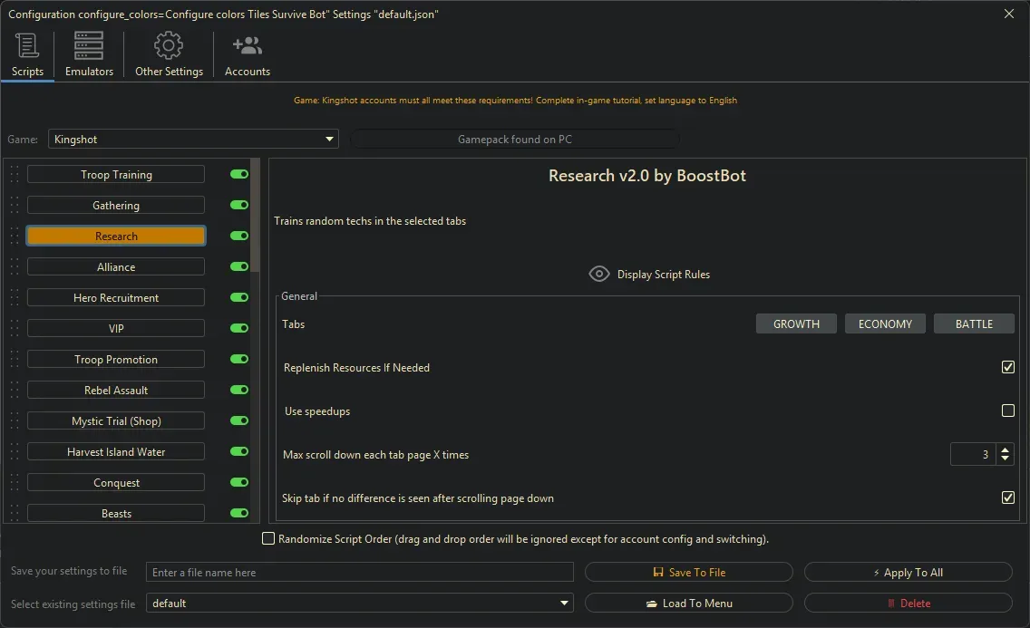This screenshot has height=628, width=1030.
Task: Select the Gathering script
Action: 116,205
